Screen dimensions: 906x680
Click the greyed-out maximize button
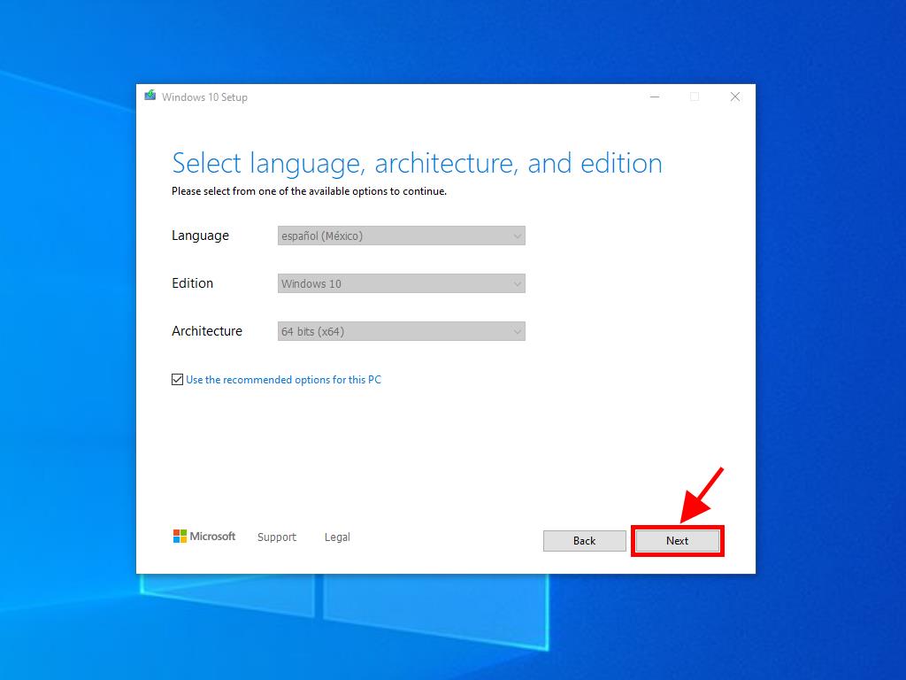coord(695,97)
